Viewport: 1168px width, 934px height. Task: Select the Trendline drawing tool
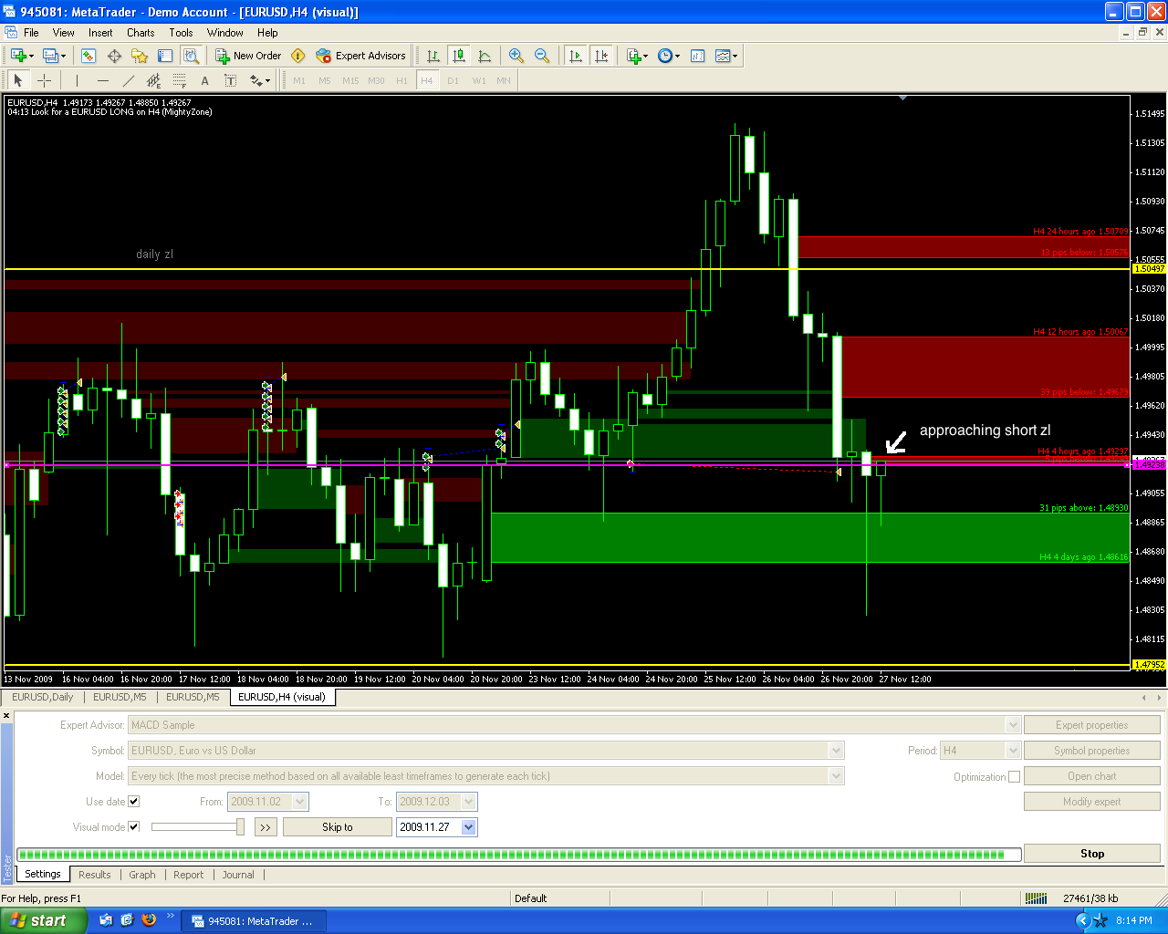(x=128, y=80)
